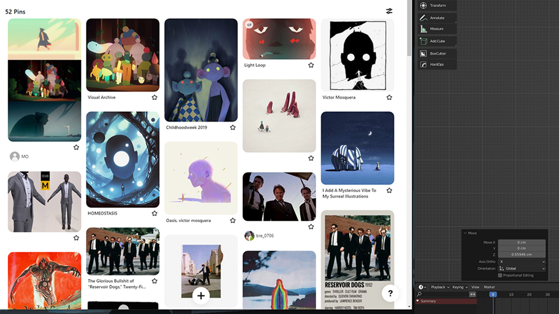Favorite the Oasis, victor mosquera pin star
The width and height of the screenshot is (559, 314).
tap(233, 220)
